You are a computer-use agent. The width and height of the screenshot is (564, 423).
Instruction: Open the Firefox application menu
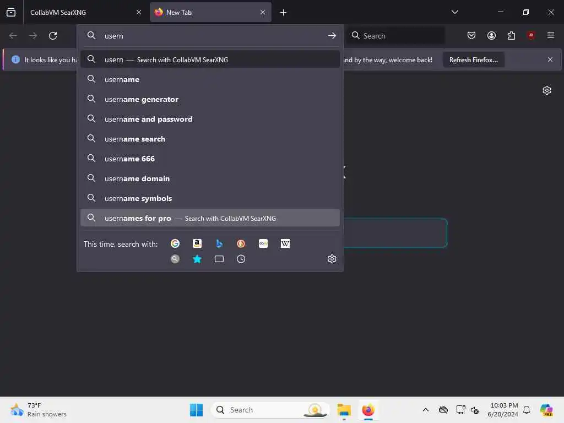(551, 35)
